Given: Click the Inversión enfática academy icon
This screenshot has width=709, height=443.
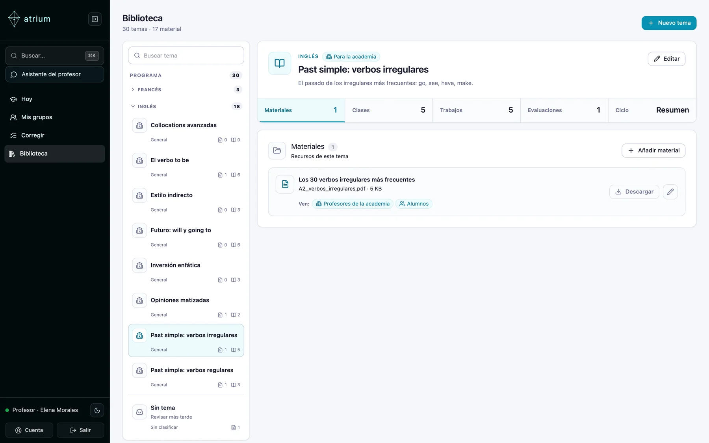Looking at the screenshot, I should tap(139, 265).
